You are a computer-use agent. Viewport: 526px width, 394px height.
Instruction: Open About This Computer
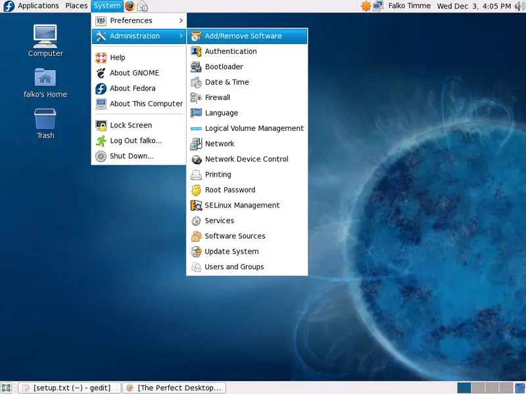139,104
